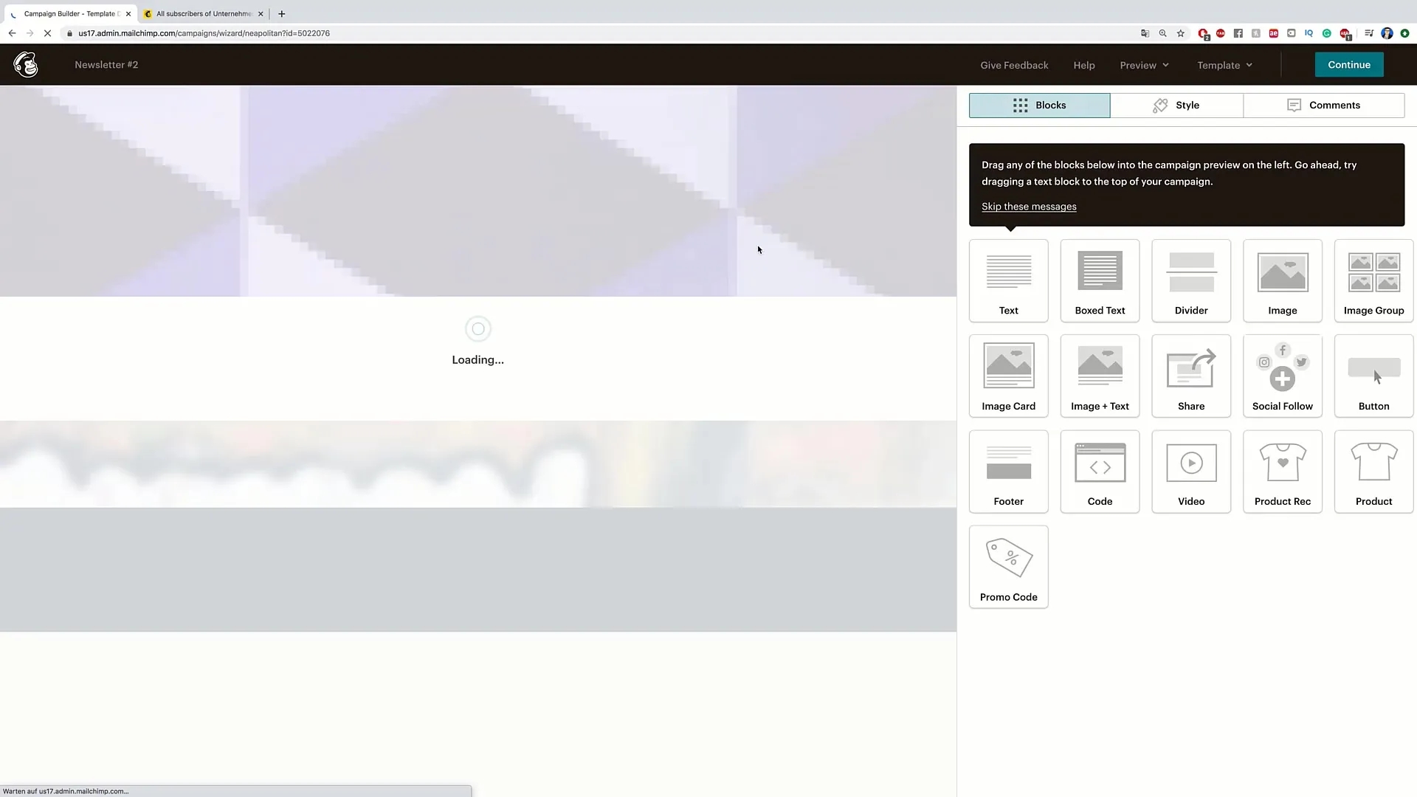The width and height of the screenshot is (1417, 797).
Task: Click Skip these messages link
Action: click(1029, 205)
